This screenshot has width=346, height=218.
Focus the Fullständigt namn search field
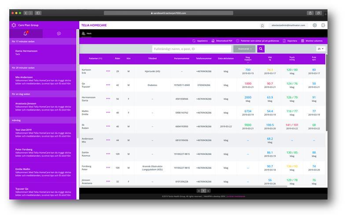click(191, 49)
